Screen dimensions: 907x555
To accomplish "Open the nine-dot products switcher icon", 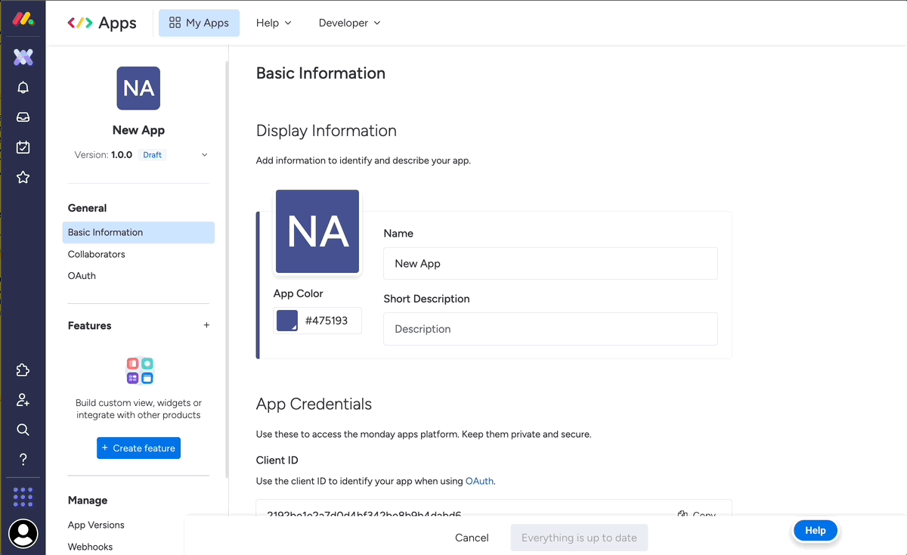I will tap(23, 497).
